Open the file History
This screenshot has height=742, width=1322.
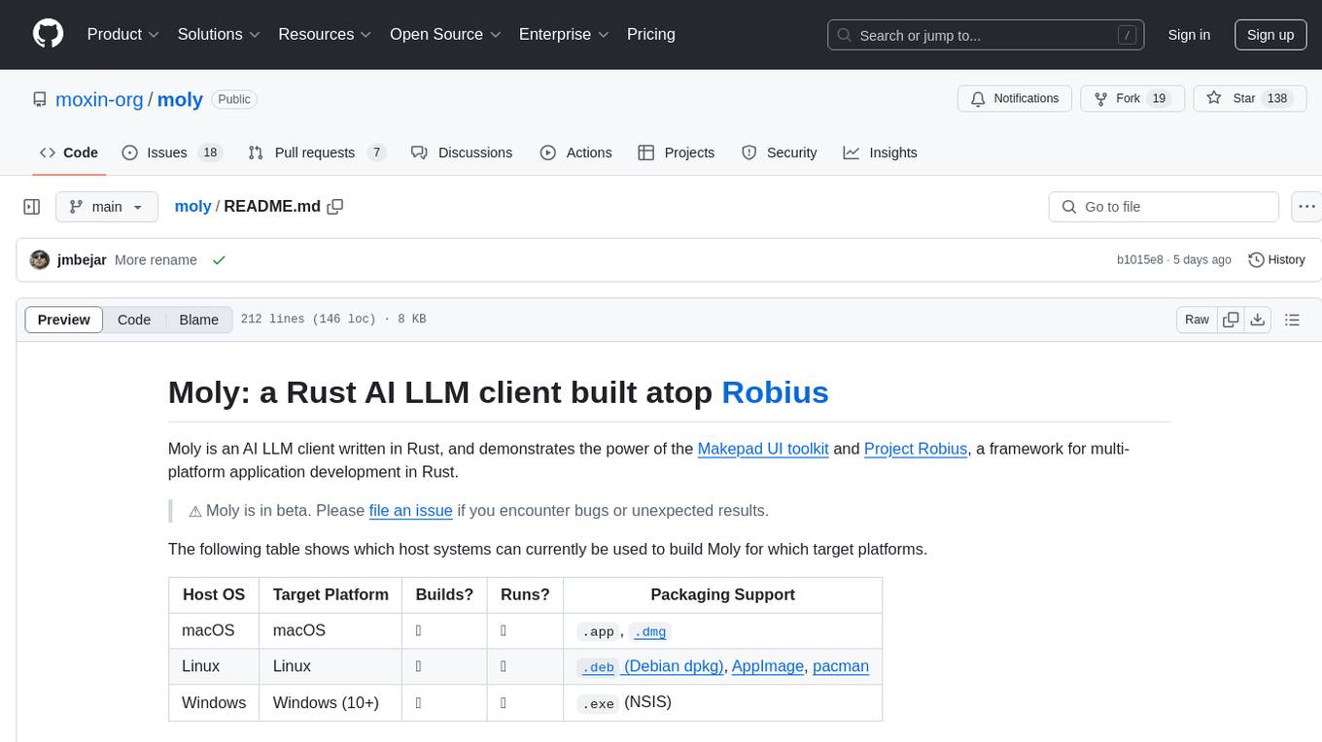[x=1276, y=260]
